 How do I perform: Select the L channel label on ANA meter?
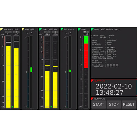click(x=8, y=32)
